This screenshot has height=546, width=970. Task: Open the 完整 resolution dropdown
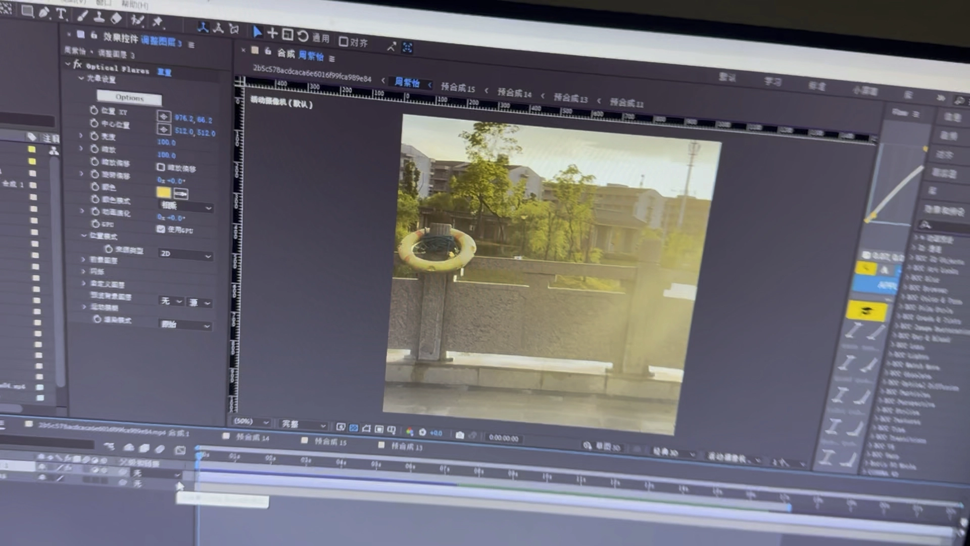[x=303, y=425]
